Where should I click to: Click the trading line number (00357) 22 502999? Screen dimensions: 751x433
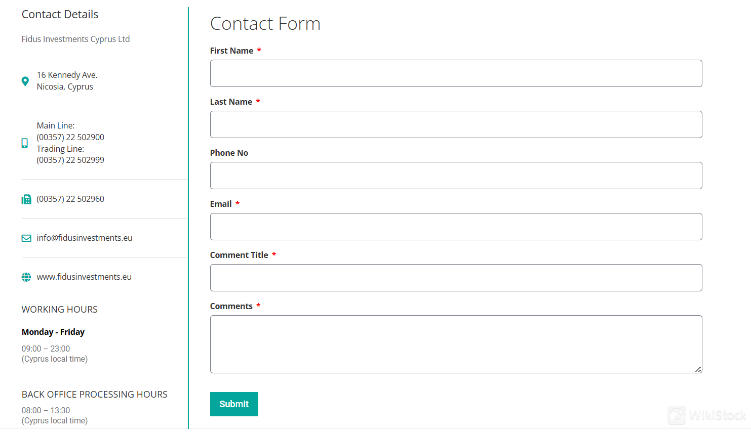tap(70, 160)
